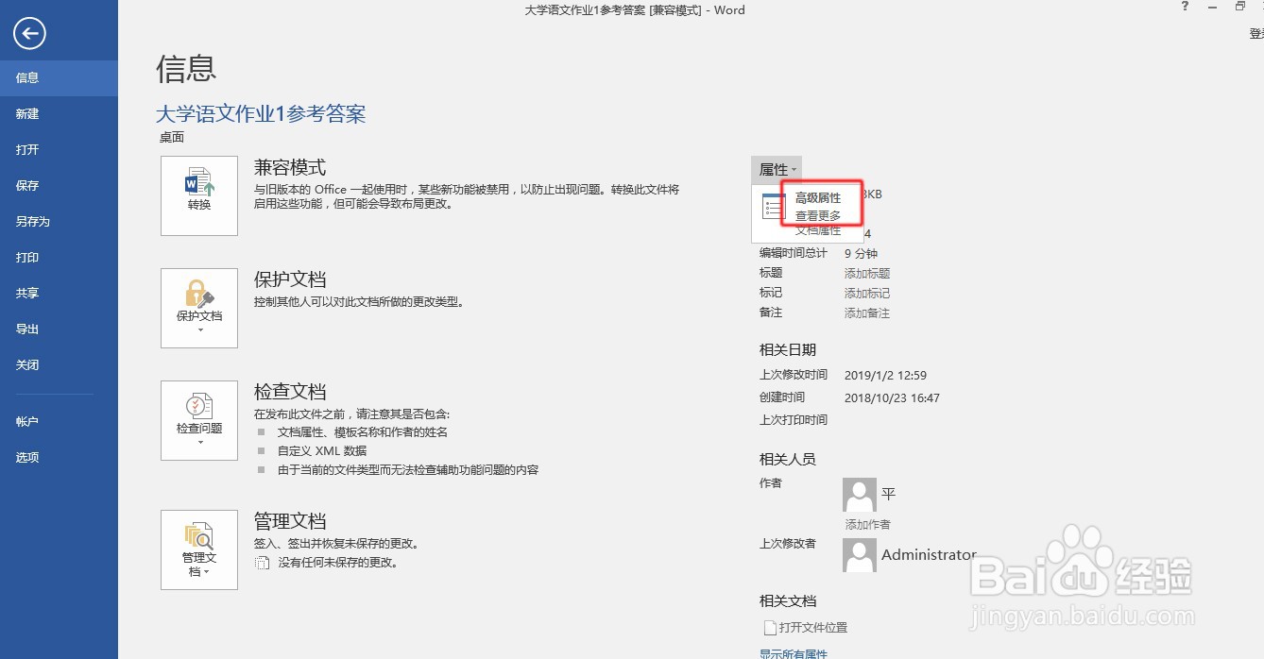Open Word 选项 from the sidebar
This screenshot has height=659, width=1264.
(x=59, y=458)
